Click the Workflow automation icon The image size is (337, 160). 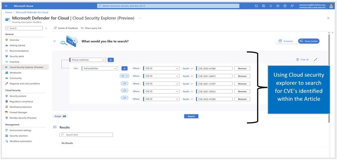pos(7,141)
